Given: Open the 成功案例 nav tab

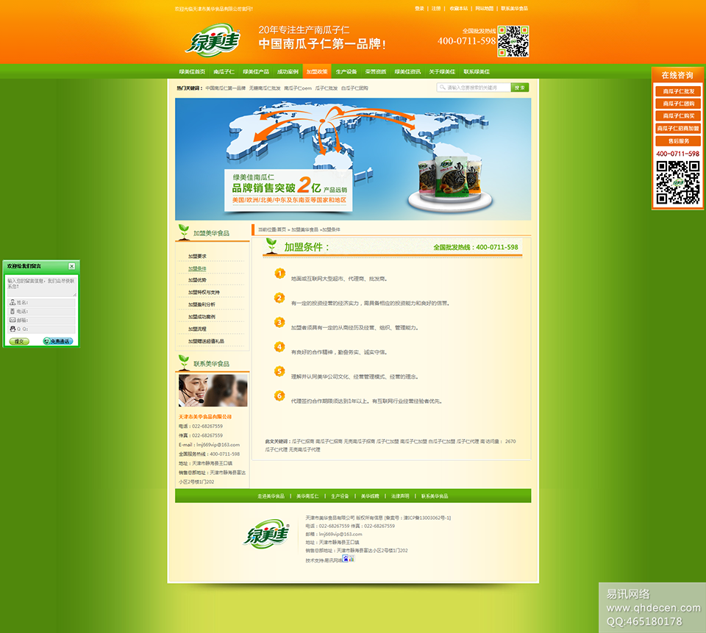Looking at the screenshot, I should coord(288,71).
